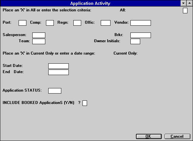Click the Comp input field
This screenshot has height=141, width=193.
point(50,23)
